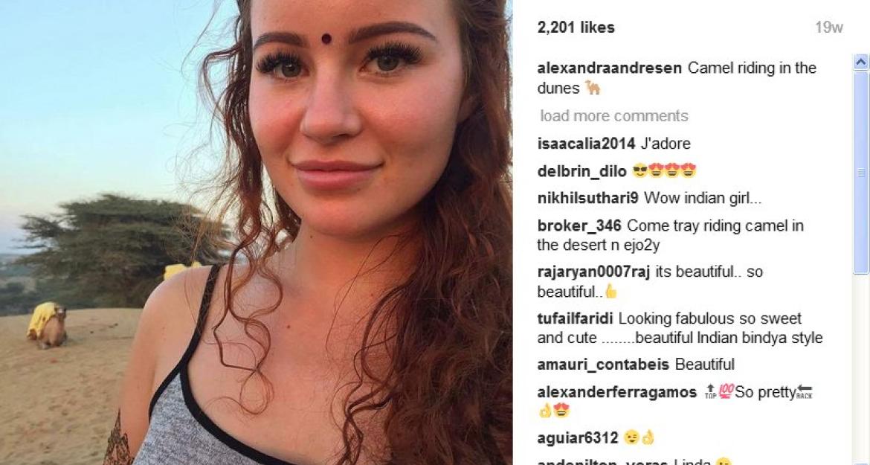Visit delbrin_dilo's profile
Viewport: 870px width, 465px height.
(x=581, y=171)
